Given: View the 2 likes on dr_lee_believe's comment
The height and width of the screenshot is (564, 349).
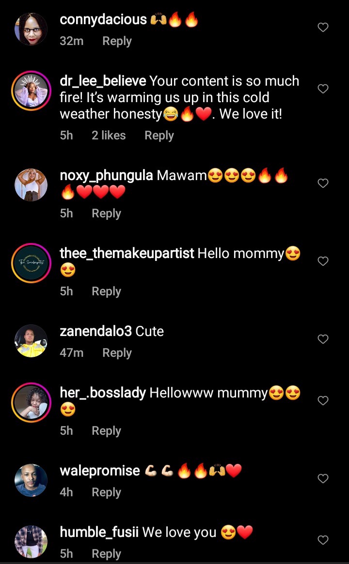Looking at the screenshot, I should 109,136.
